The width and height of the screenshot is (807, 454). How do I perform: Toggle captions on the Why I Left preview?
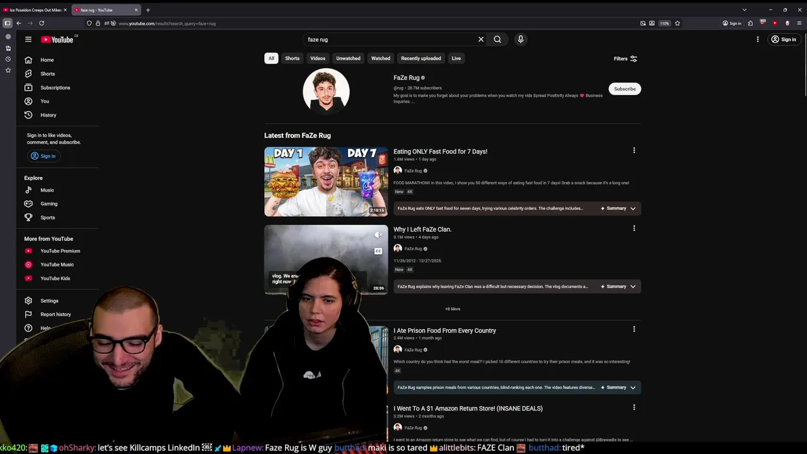pos(378,251)
